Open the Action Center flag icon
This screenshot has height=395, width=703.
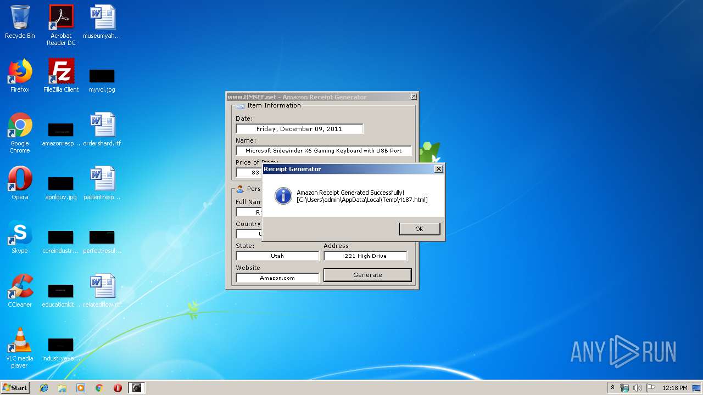click(651, 388)
